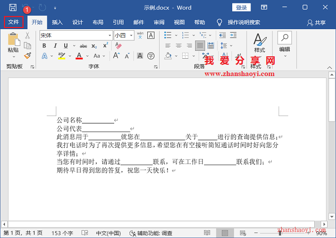Switch to Read Mode view icon

207,233
